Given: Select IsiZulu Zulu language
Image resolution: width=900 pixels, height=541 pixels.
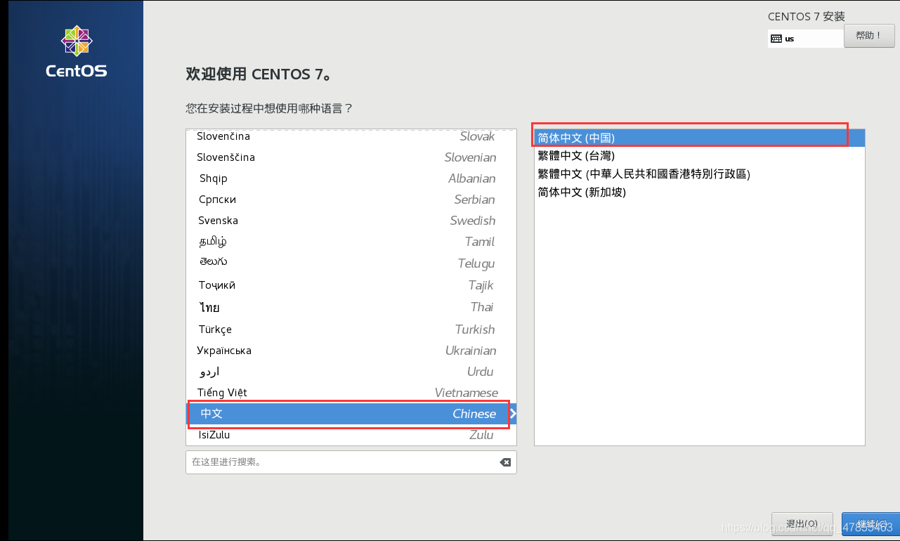Looking at the screenshot, I should coord(351,435).
